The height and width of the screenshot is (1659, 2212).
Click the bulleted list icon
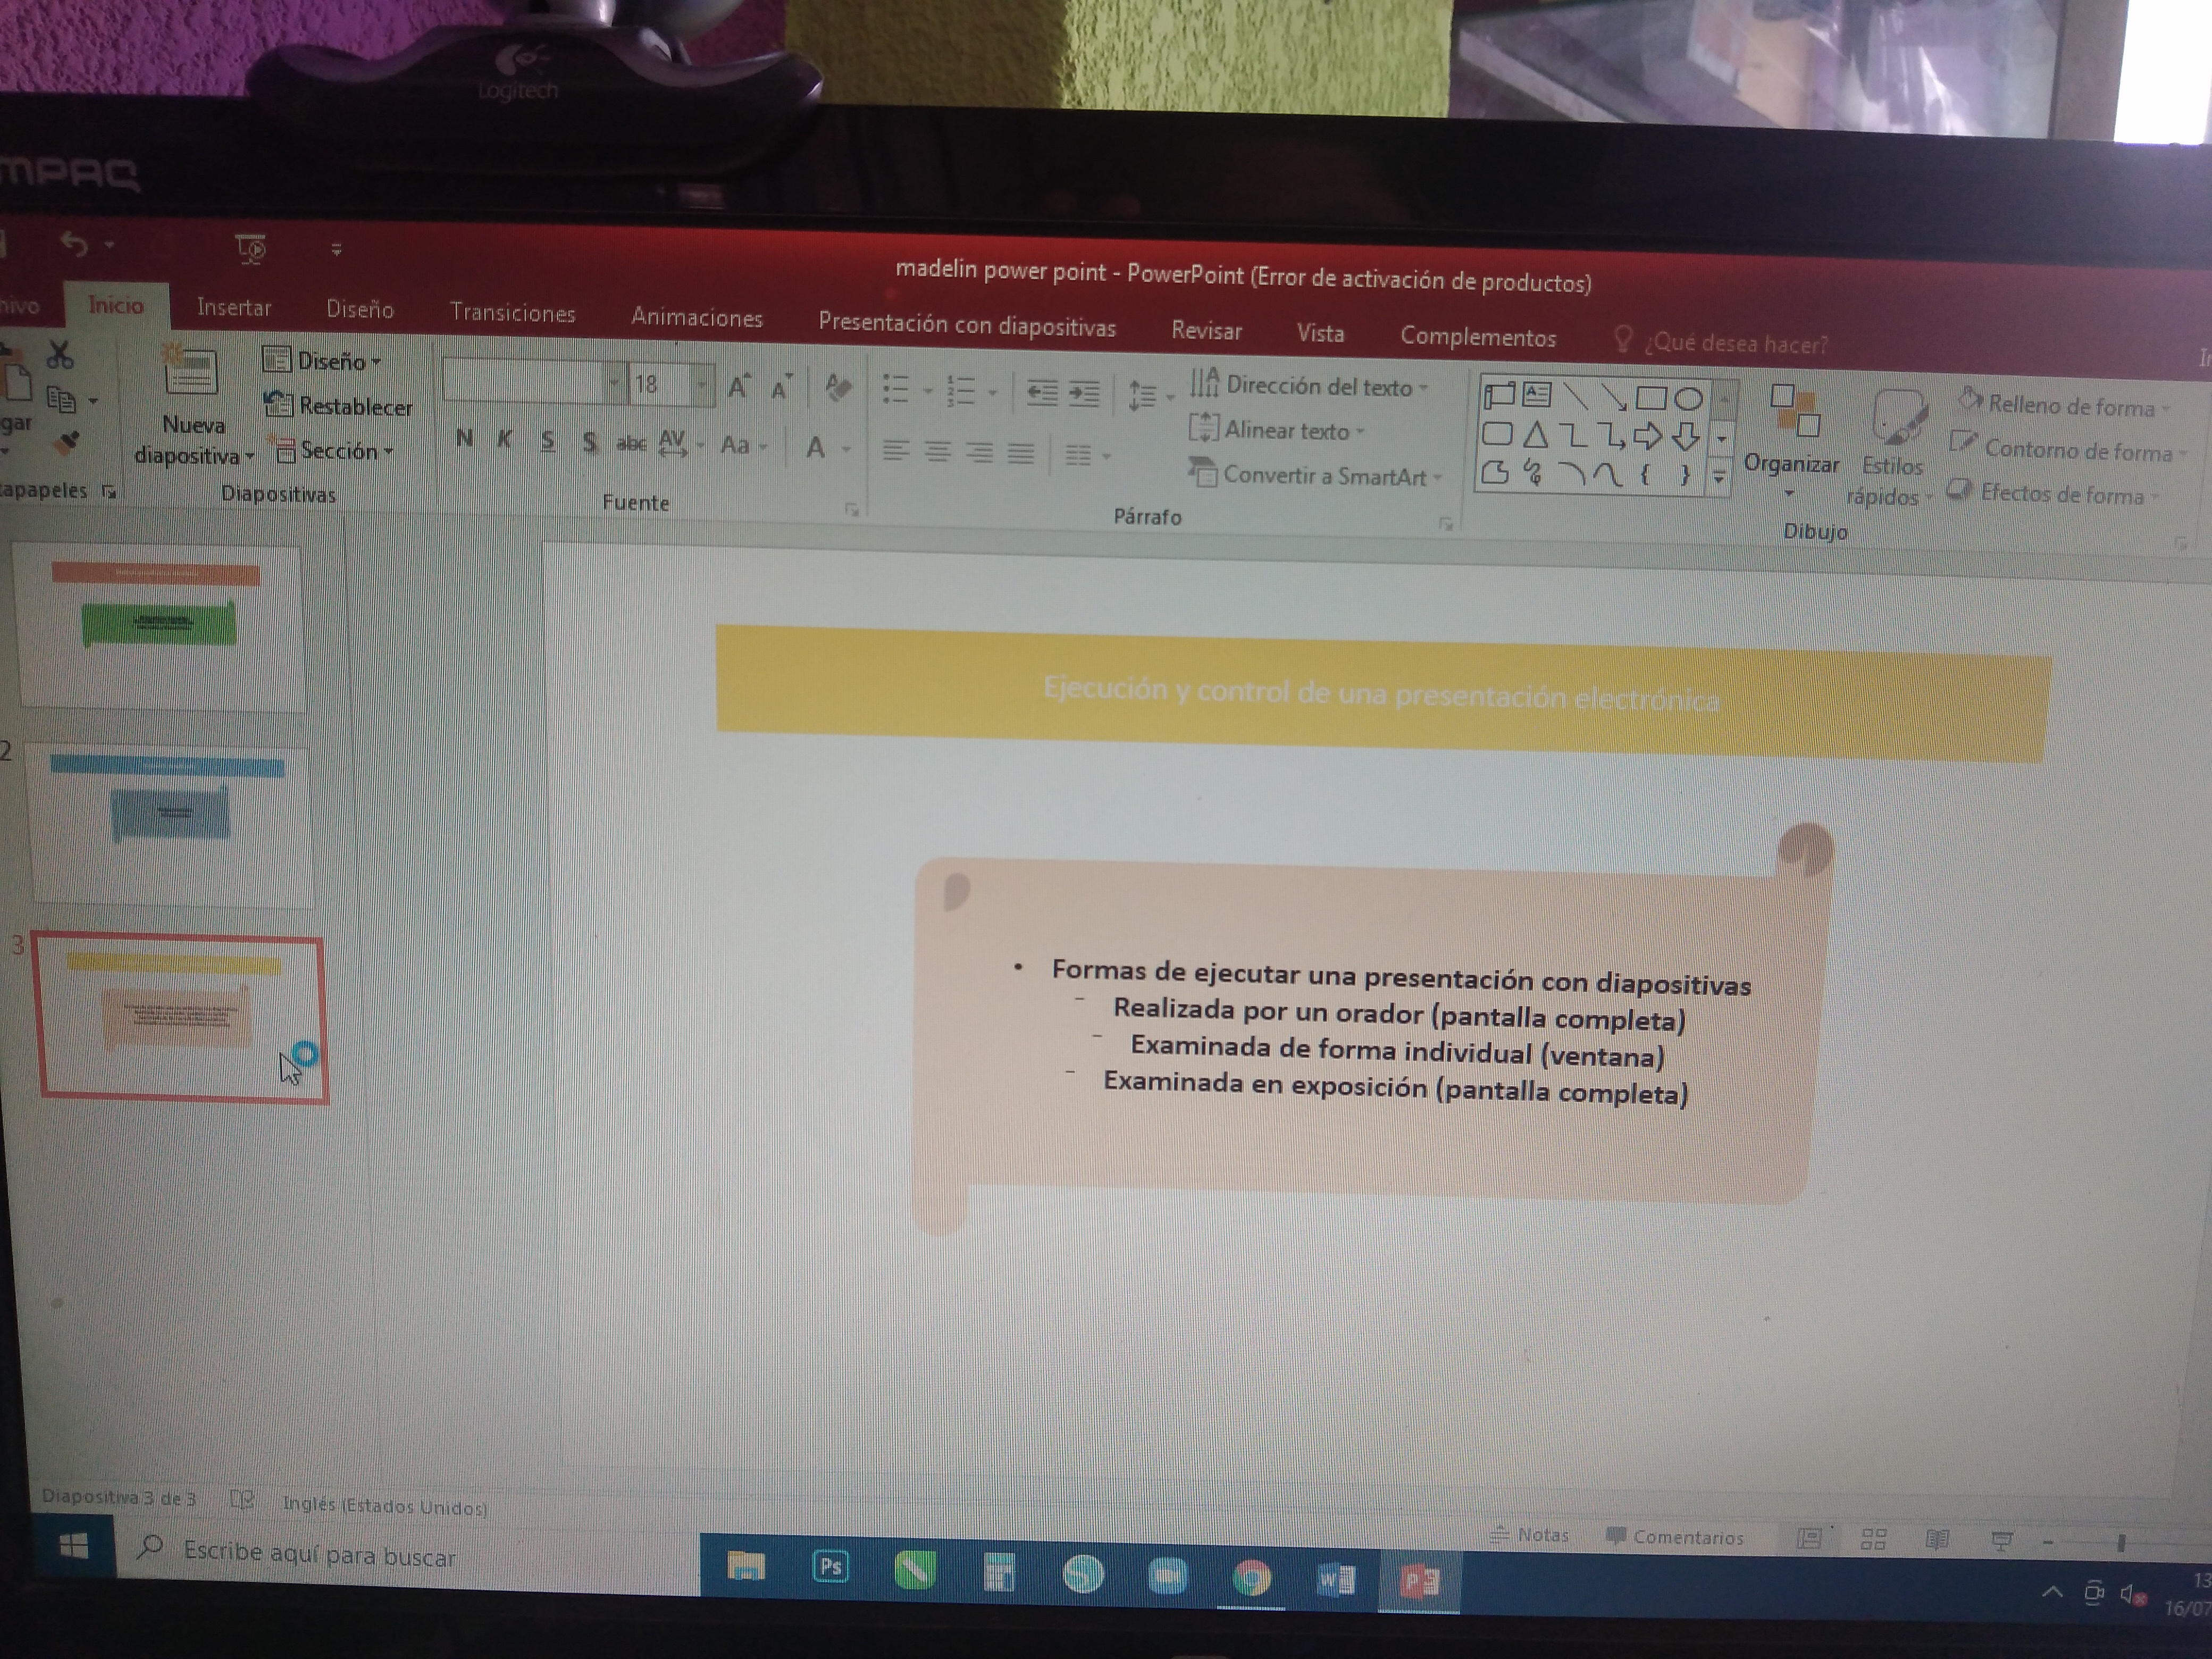point(896,389)
